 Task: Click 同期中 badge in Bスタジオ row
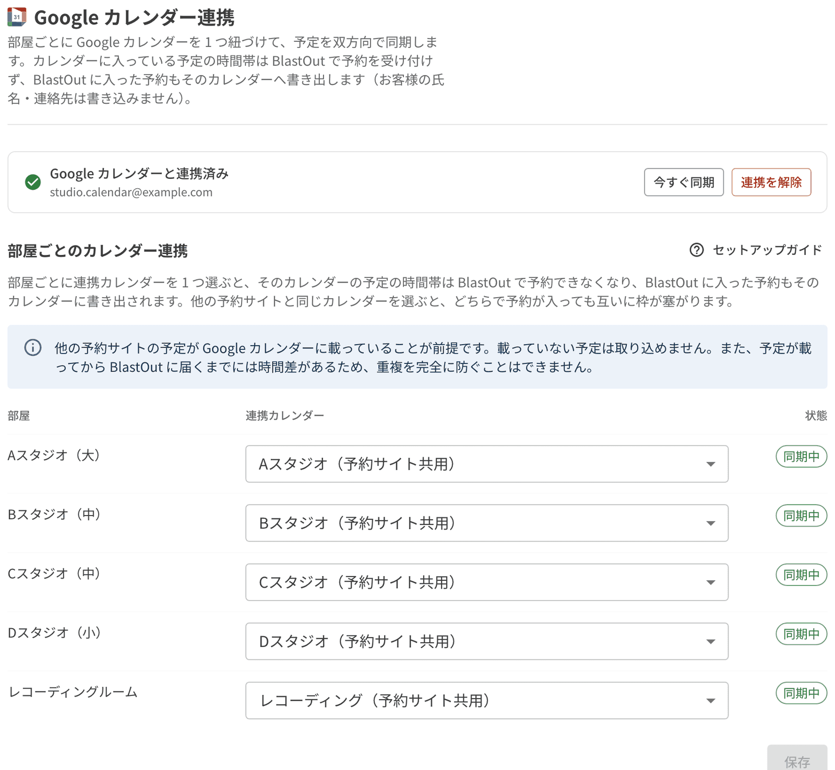pos(801,516)
